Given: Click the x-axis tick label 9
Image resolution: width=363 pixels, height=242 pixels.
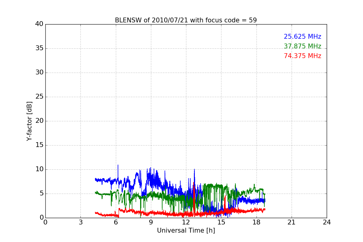Looking at the screenshot, I should tap(151, 222).
